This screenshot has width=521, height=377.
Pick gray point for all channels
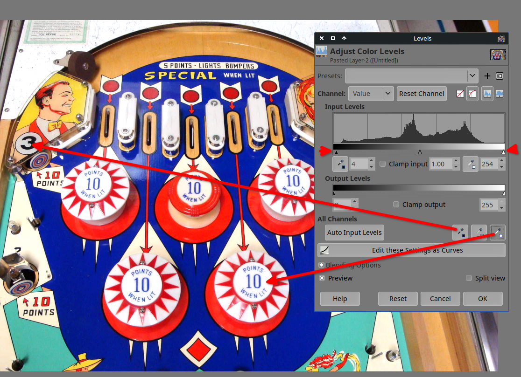(x=479, y=233)
